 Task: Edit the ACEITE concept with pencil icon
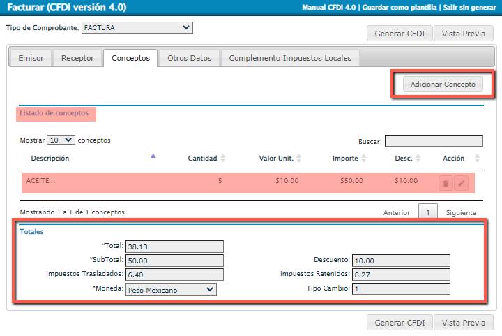point(461,184)
